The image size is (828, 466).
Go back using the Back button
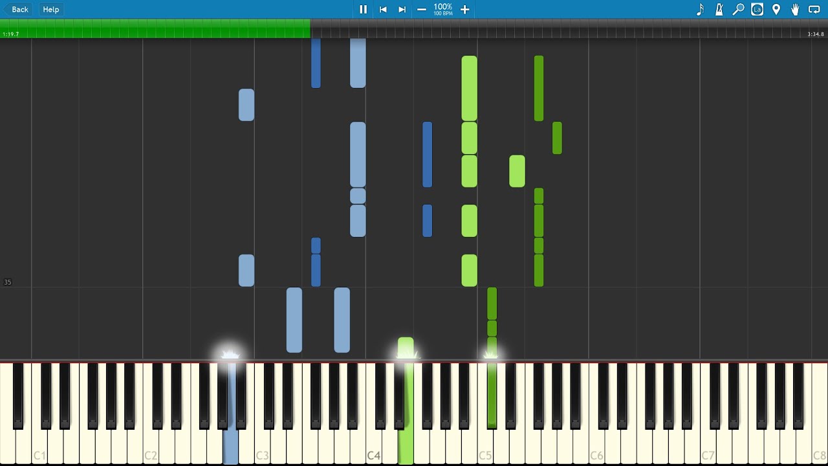pos(17,9)
